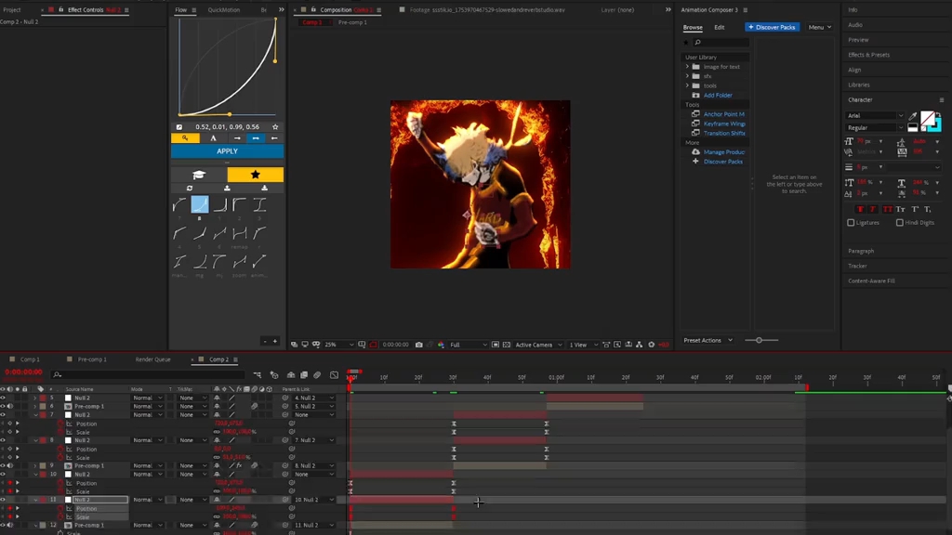This screenshot has width=952, height=535.
Task: Click the fill color swatch in Character panel
Action: pyautogui.click(x=927, y=118)
